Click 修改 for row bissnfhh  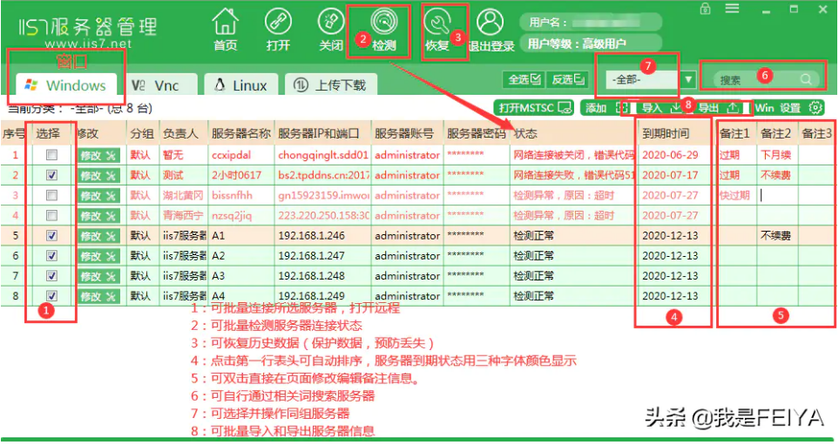click(98, 196)
